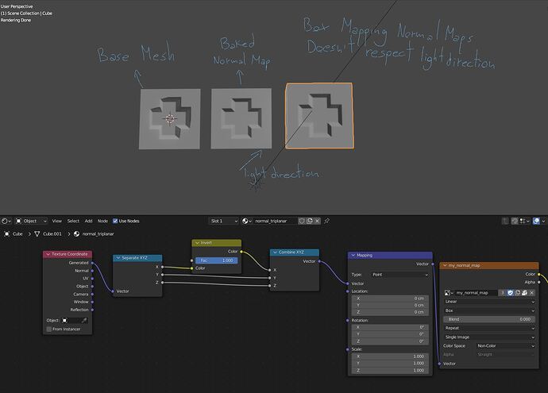Click the image node Color output socket
This screenshot has height=393, width=548.
coord(539,274)
